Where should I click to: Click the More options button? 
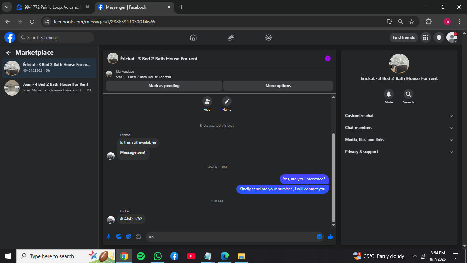[278, 86]
